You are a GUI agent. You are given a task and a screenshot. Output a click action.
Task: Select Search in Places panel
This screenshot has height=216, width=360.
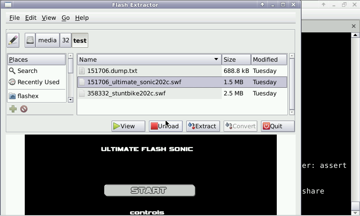(x=27, y=71)
